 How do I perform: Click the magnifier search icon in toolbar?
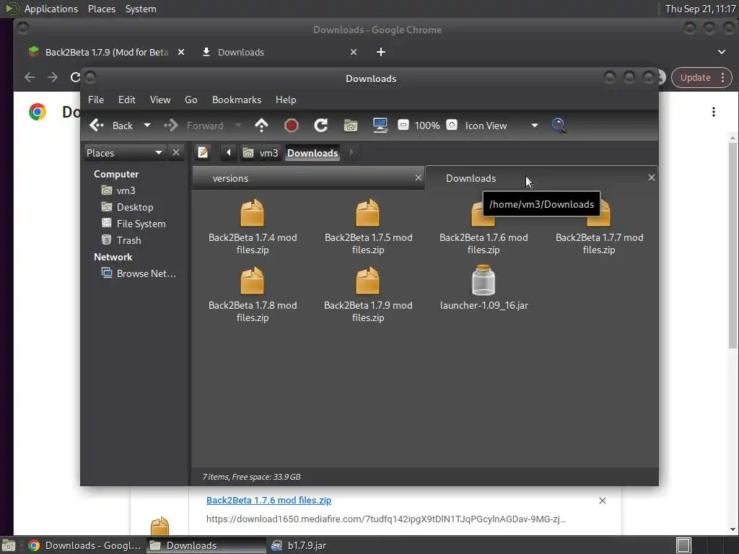click(559, 126)
